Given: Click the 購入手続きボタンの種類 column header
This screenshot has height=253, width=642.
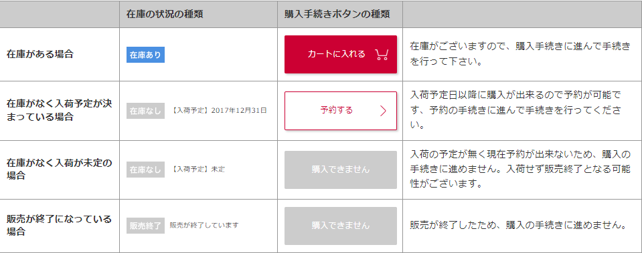Looking at the screenshot, I should tap(337, 14).
